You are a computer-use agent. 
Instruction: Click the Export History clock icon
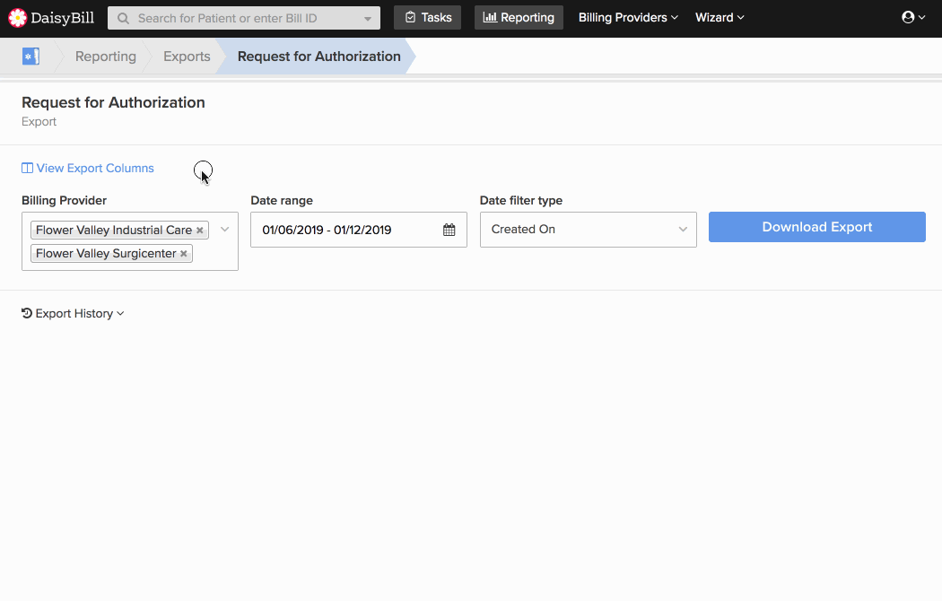(27, 313)
